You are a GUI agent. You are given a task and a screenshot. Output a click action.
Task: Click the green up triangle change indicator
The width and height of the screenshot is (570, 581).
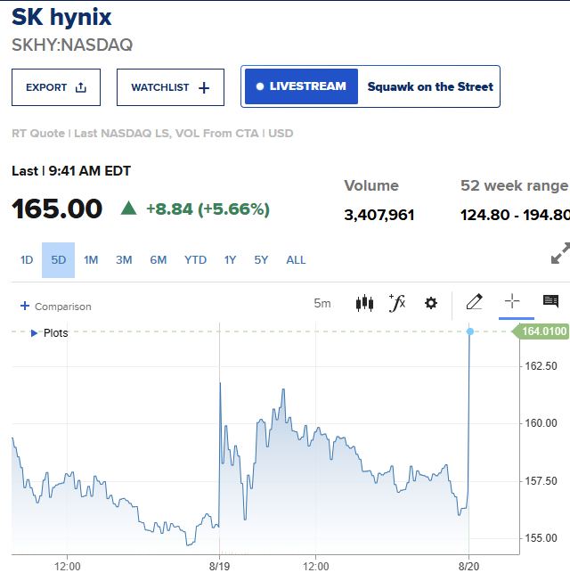click(128, 208)
